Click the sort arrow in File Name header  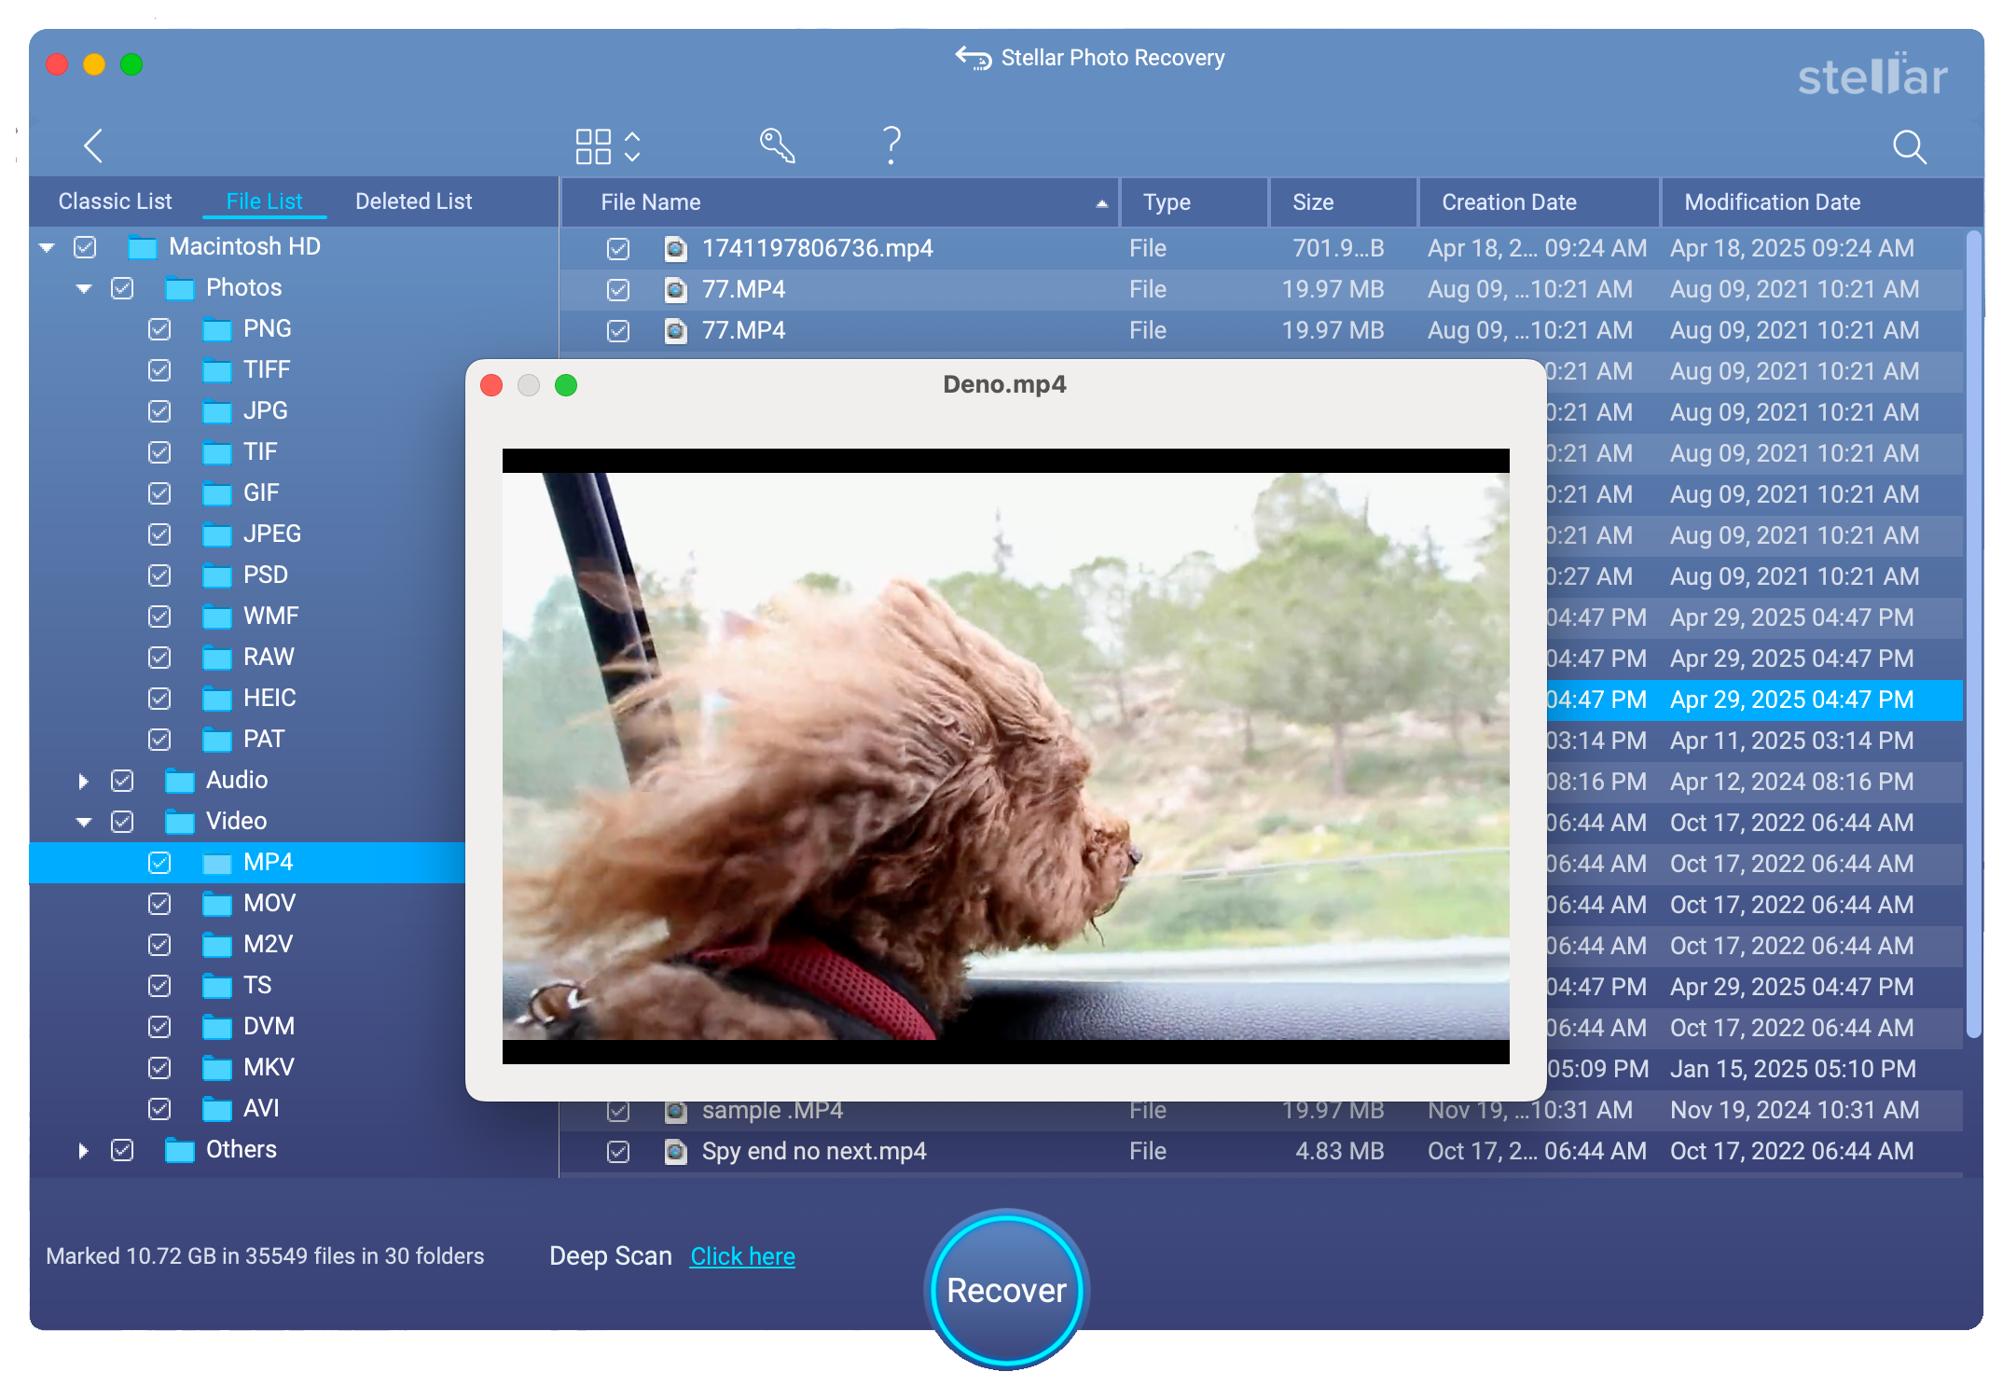coord(1101,203)
